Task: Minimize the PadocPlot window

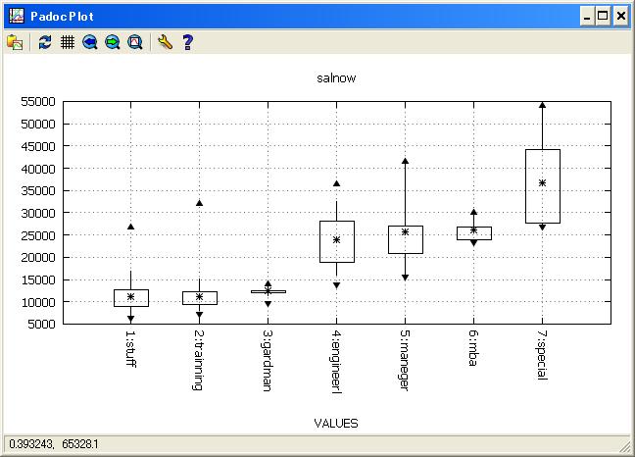Action: pyautogui.click(x=586, y=16)
